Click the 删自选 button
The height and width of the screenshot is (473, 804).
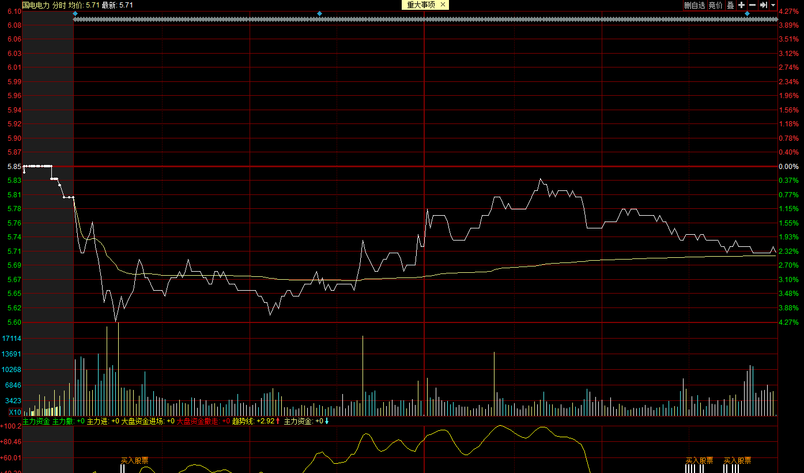(694, 5)
